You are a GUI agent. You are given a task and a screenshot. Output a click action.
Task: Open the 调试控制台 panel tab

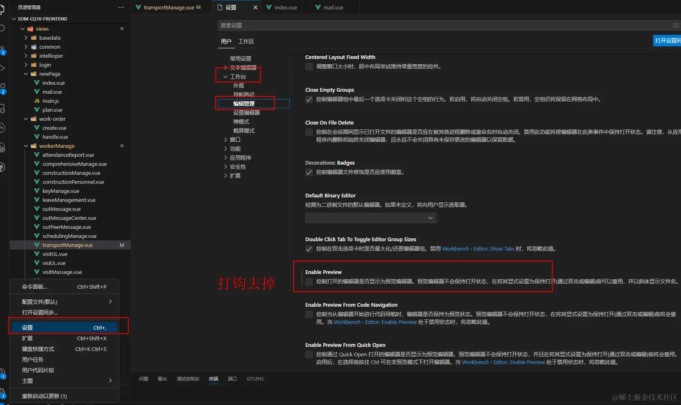(x=188, y=379)
